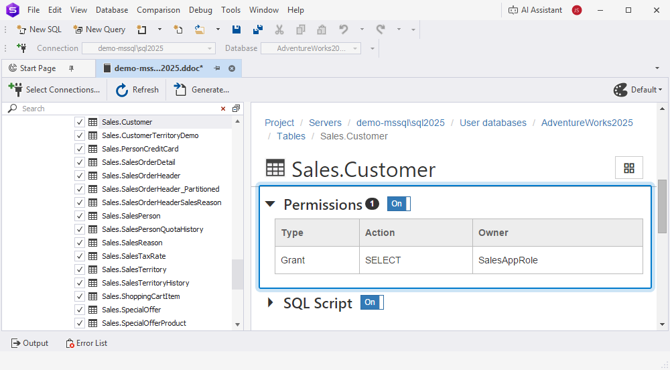670x370 pixels.
Task: Open the File menu
Action: (33, 10)
